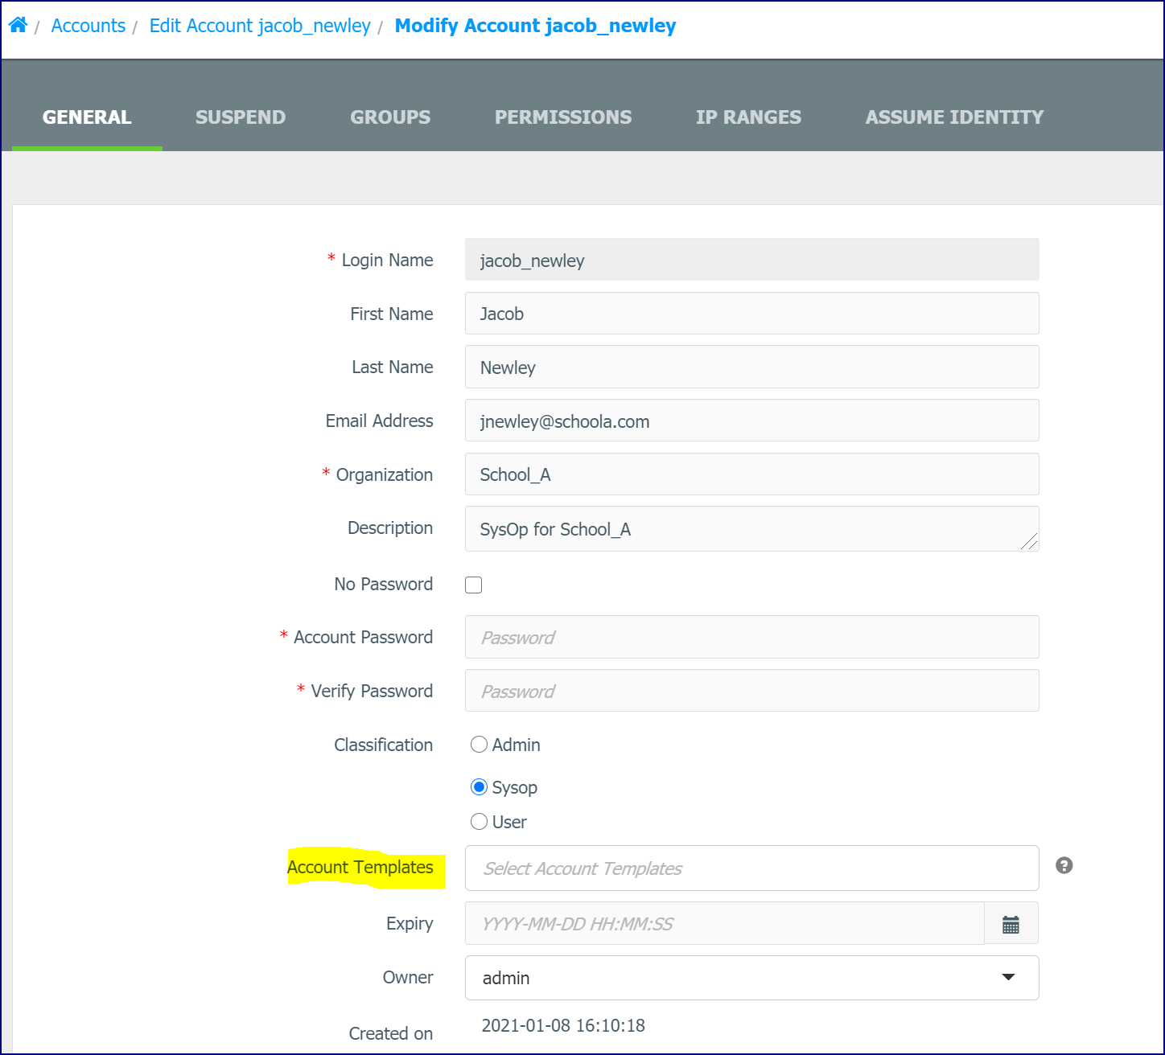Select User classification
1165x1055 pixels.
tap(479, 822)
